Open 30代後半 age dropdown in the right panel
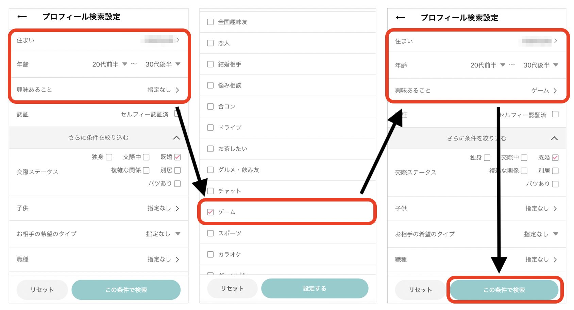Screen dimensions: 574x310 541,65
